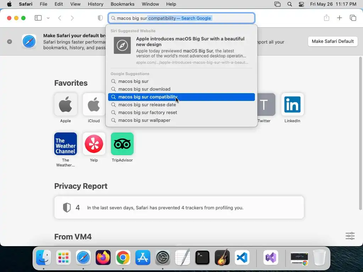The width and height of the screenshot is (363, 272).
Task: Open Finder from the Dock
Action: coord(44,257)
